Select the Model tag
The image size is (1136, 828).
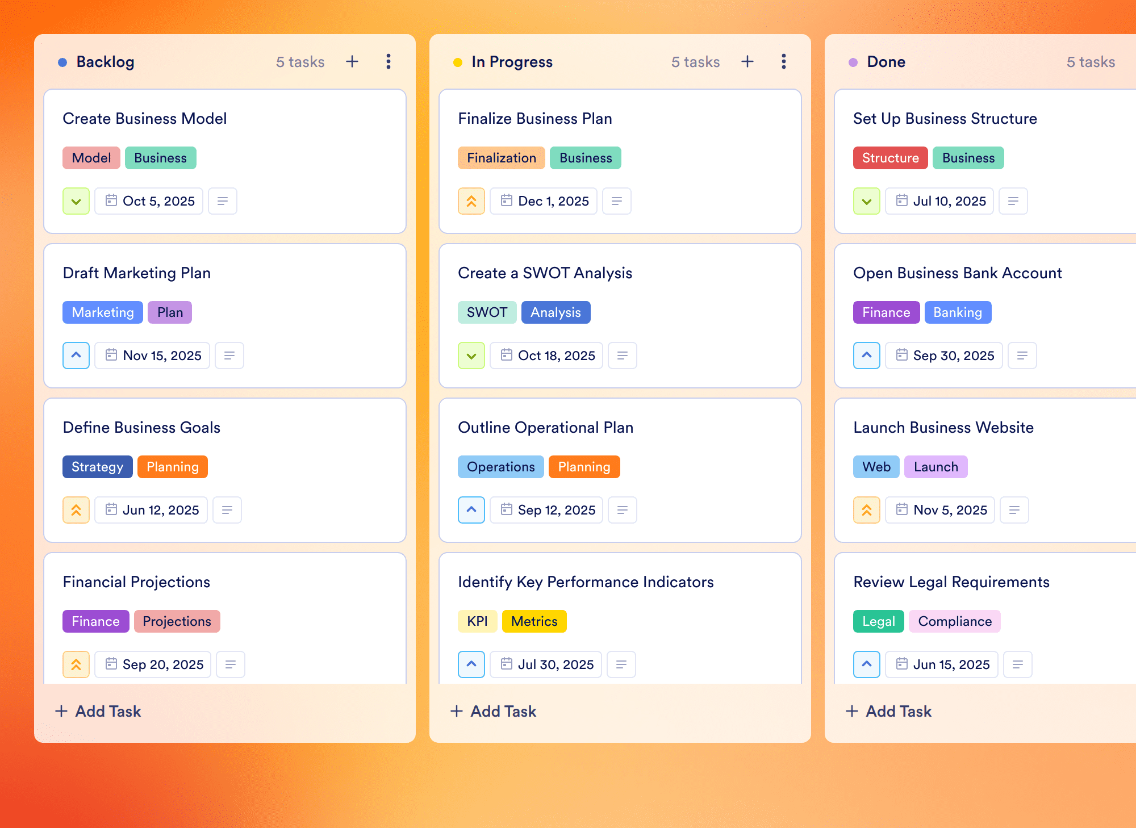coord(91,158)
